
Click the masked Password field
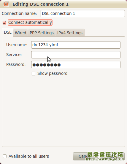(76, 65)
